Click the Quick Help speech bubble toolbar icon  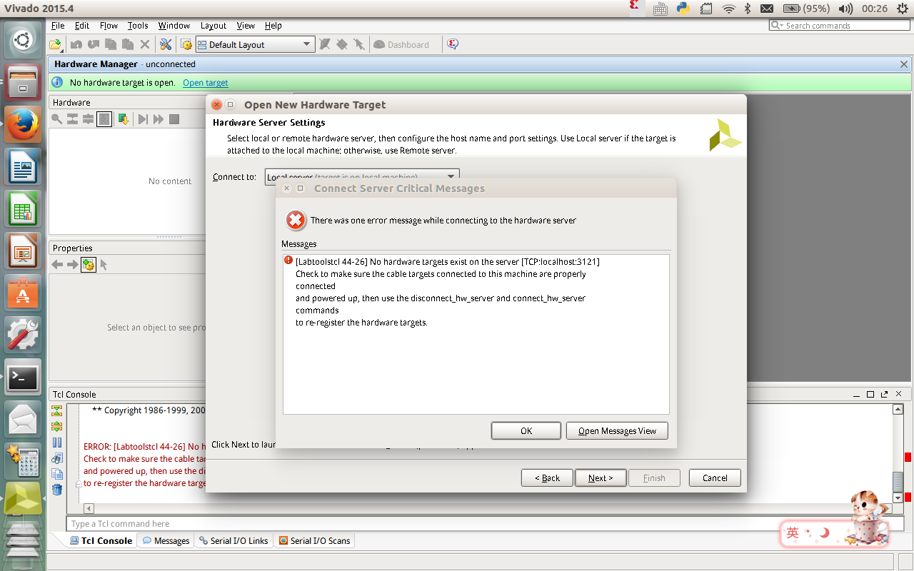pos(453,44)
